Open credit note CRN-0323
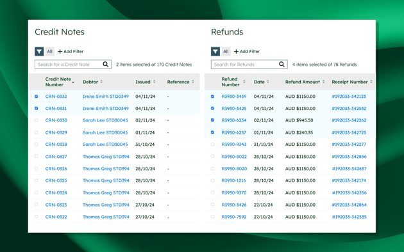Screen dimensions: 404x252 56,205
